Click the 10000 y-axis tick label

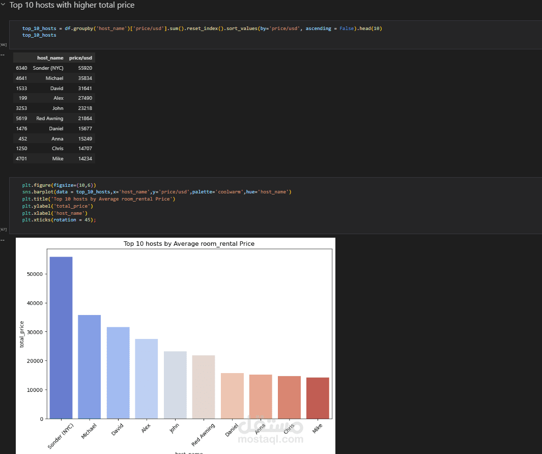(x=35, y=390)
